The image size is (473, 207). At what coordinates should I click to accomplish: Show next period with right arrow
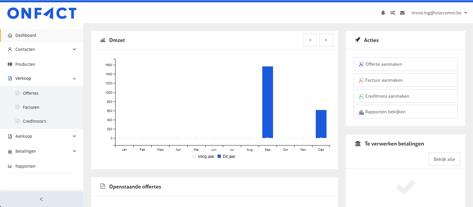pyautogui.click(x=326, y=40)
